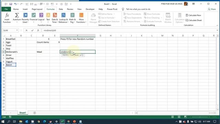This screenshot has height=124, width=220.
Task: Click Evaluate Formula button
Action: (x=153, y=21)
